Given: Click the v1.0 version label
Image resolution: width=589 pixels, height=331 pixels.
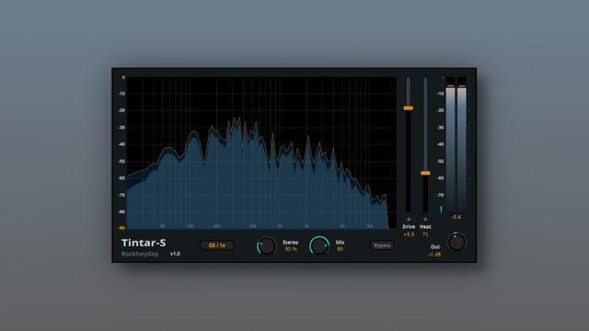Looking at the screenshot, I should (x=175, y=254).
